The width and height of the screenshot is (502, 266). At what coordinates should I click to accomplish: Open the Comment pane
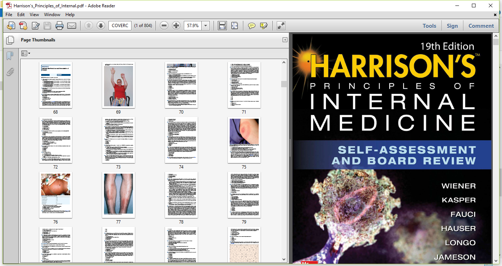(481, 26)
